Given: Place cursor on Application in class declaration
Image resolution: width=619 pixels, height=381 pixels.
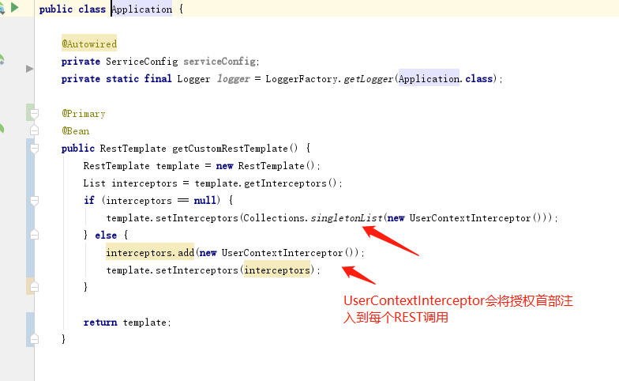Looking at the screenshot, I should point(142,9).
